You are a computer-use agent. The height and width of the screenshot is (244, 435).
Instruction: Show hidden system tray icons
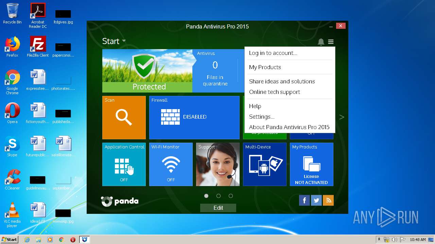pos(379,240)
